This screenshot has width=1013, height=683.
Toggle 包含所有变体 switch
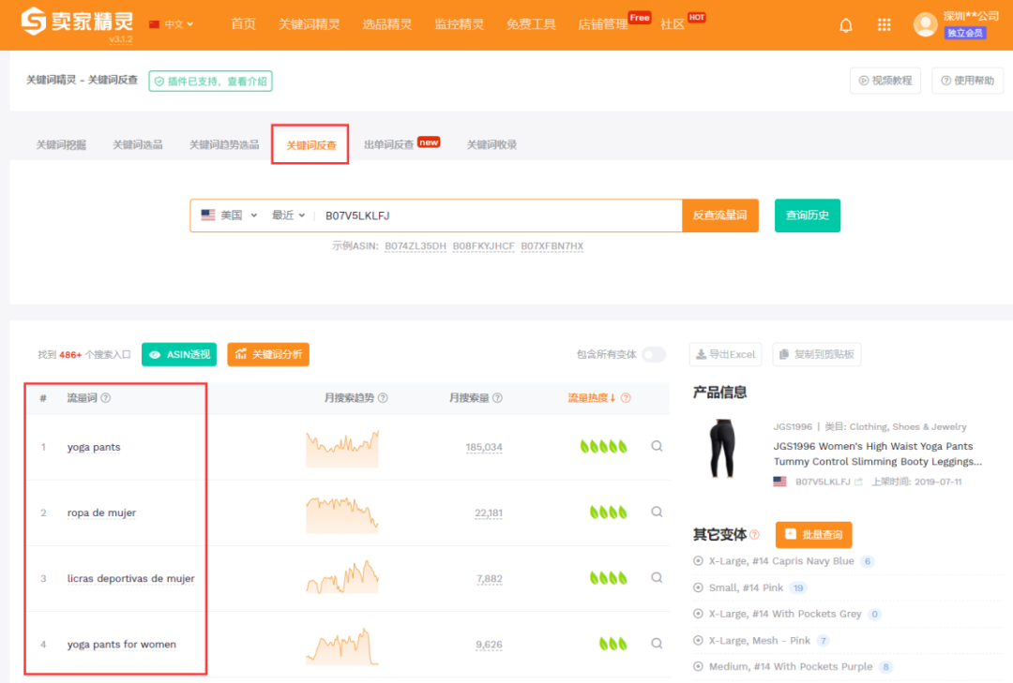tap(654, 354)
